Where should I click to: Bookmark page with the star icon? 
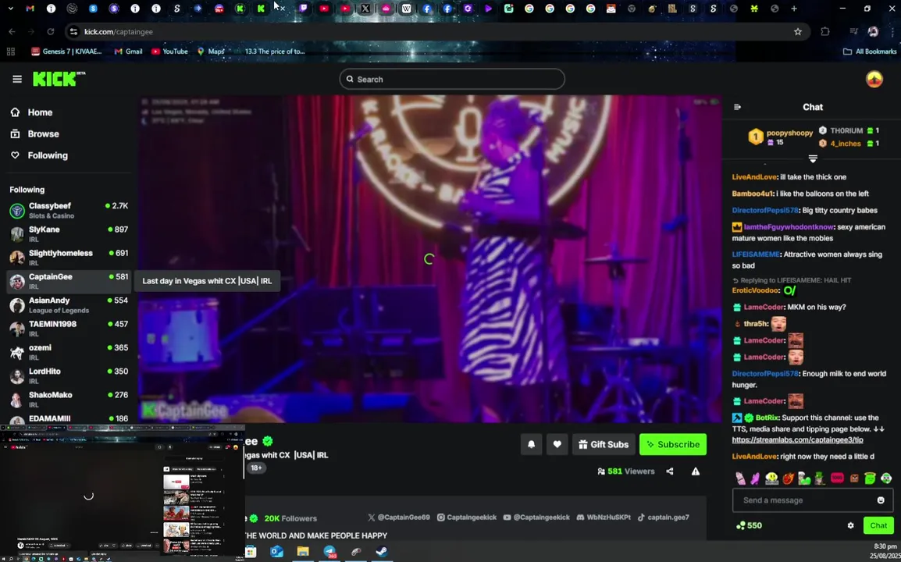[798, 31]
